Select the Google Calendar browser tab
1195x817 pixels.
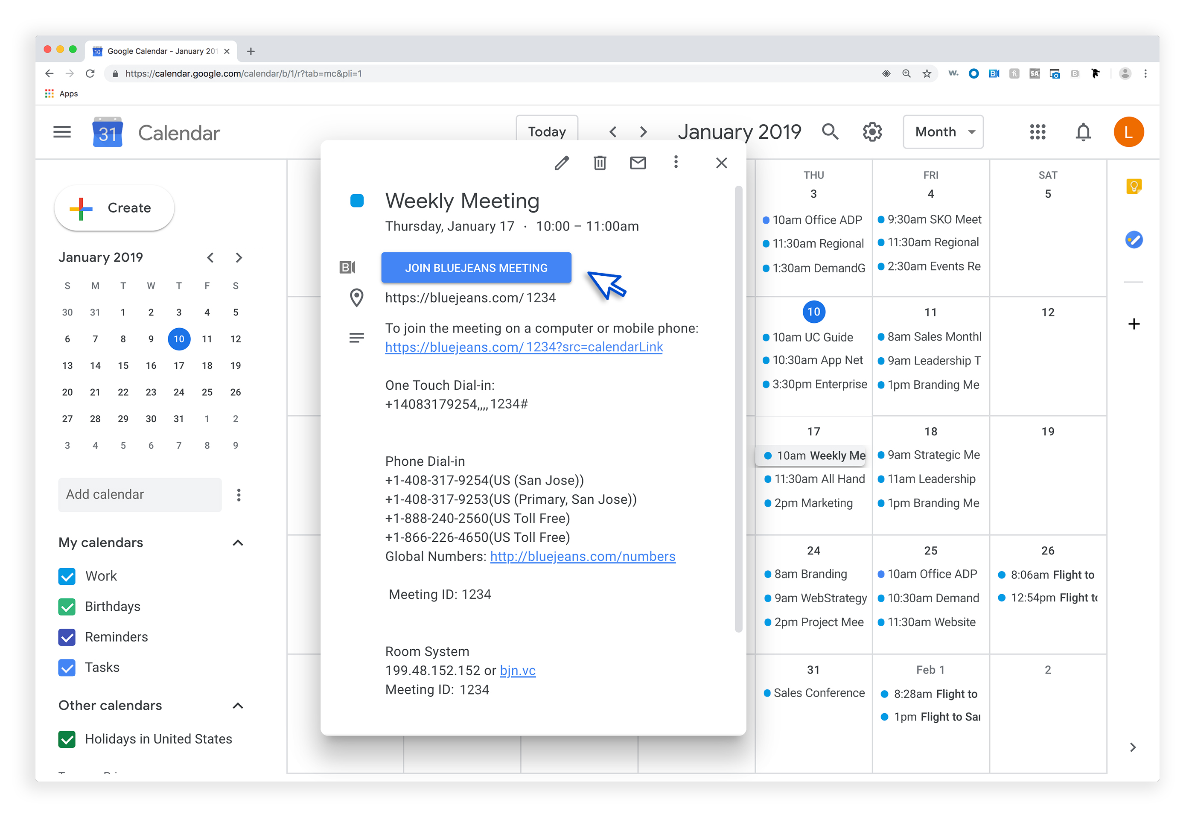click(161, 51)
